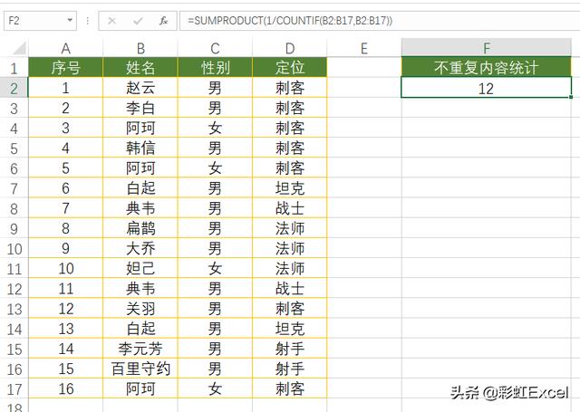The height and width of the screenshot is (412, 580).
Task: Click the cancel (X) icon in formula bar
Action: (111, 21)
